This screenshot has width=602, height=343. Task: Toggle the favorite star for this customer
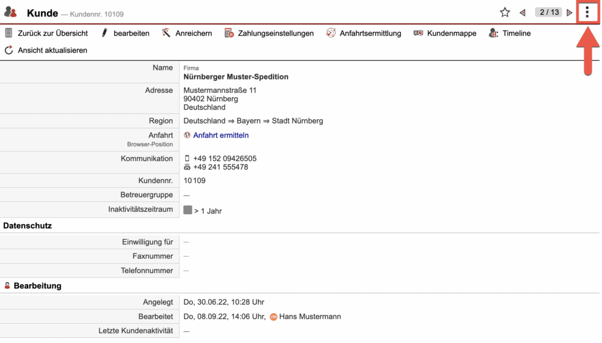pos(504,11)
